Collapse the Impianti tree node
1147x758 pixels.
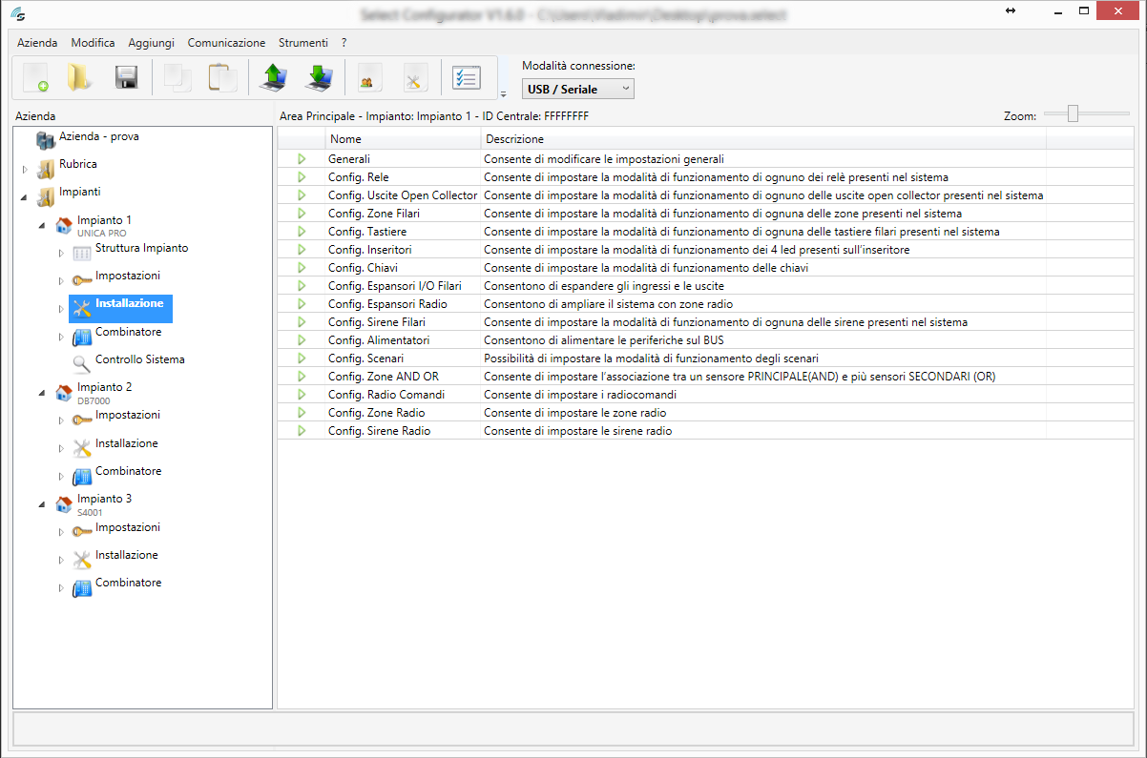[x=26, y=197]
